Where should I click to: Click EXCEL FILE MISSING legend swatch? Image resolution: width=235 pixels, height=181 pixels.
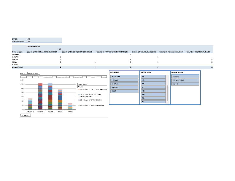[79, 89]
